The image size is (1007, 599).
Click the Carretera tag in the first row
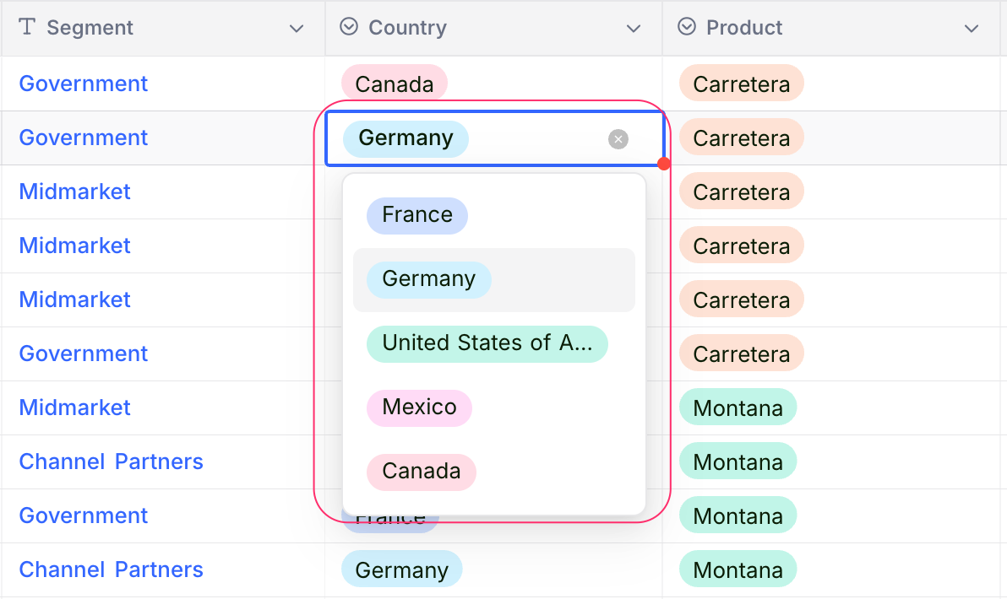(741, 84)
